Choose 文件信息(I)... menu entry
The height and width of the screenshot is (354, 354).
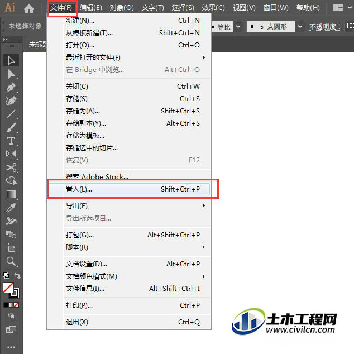coord(129,288)
